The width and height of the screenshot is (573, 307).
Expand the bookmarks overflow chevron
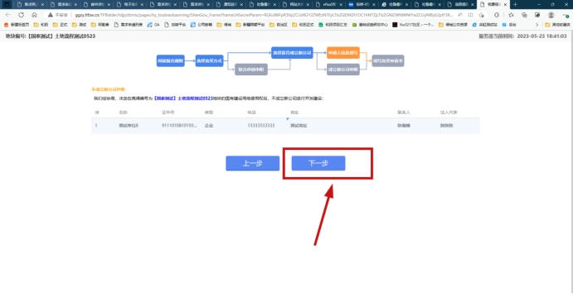click(x=537, y=25)
